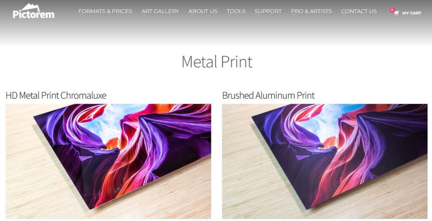Open the Brushed Aluminum Print photo

click(x=324, y=161)
